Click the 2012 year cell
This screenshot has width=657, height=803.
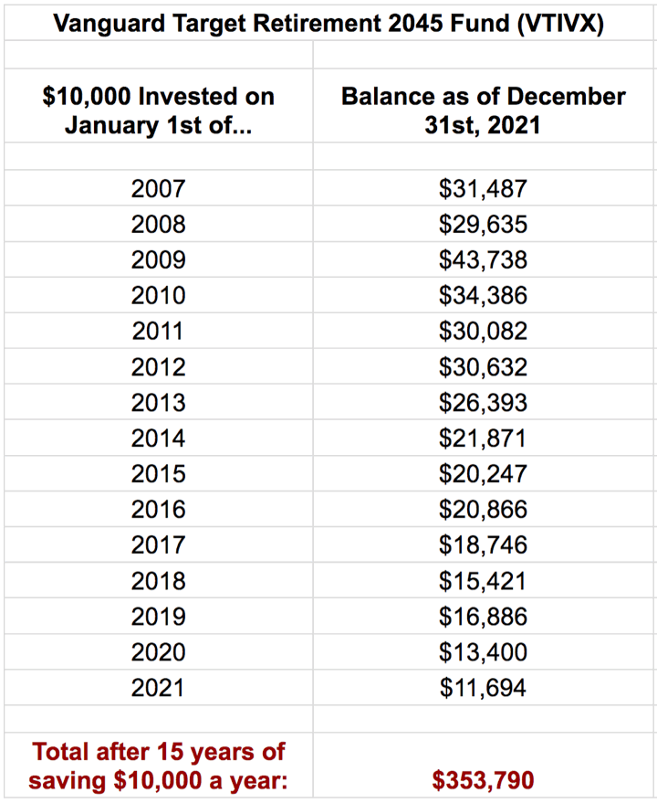click(158, 367)
